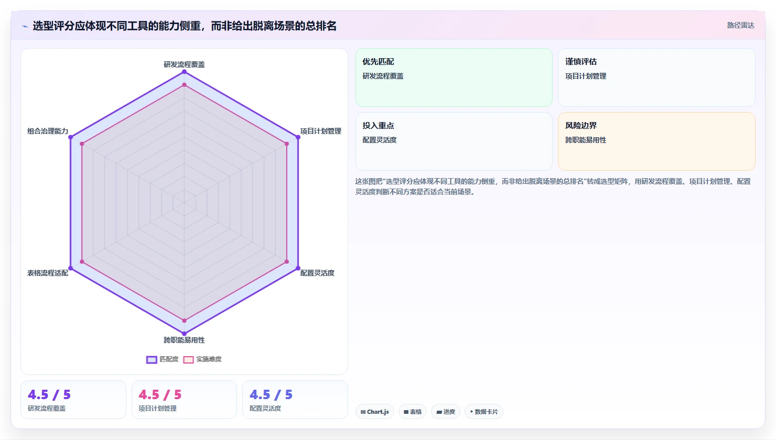Open the 谨慎评估 card
Viewport: 776px width, 440px height.
(x=656, y=78)
